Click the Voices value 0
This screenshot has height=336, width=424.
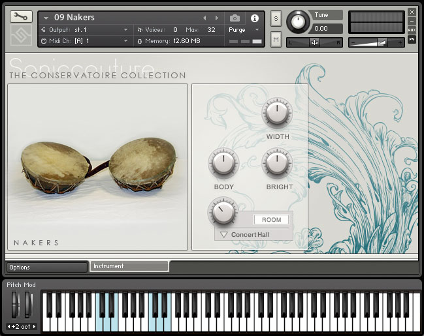click(x=175, y=30)
